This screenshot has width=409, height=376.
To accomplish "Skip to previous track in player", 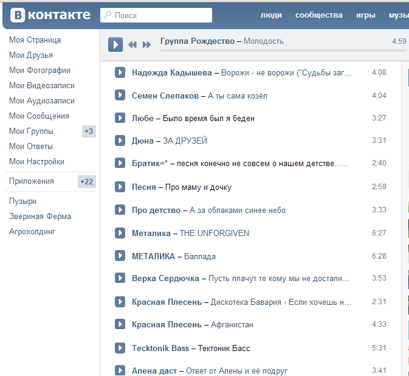I will tap(132, 44).
